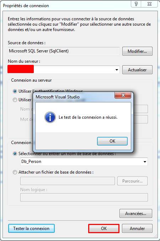Select Windows authentication radio button
Viewport: 160px width, 241px height.
click(x=15, y=91)
